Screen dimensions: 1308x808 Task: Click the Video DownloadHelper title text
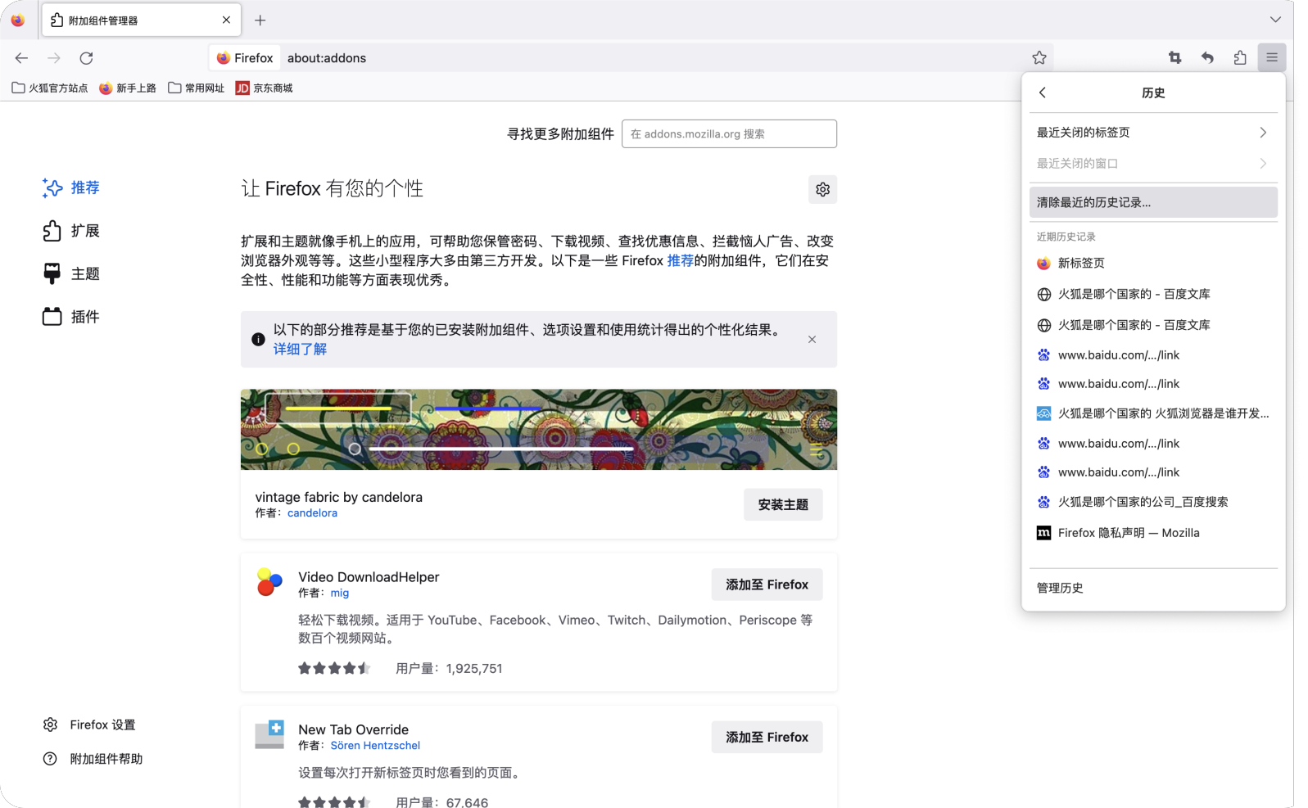click(369, 577)
